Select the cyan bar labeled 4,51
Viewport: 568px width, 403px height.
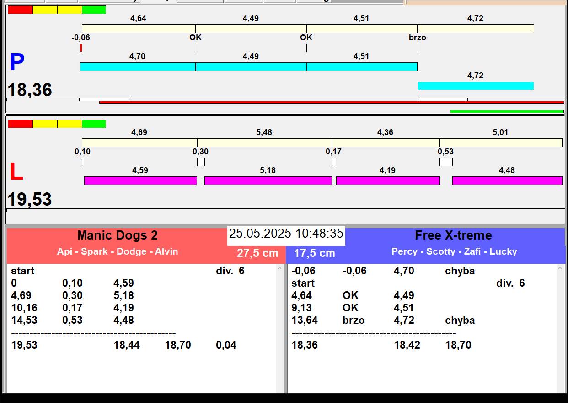tap(362, 66)
